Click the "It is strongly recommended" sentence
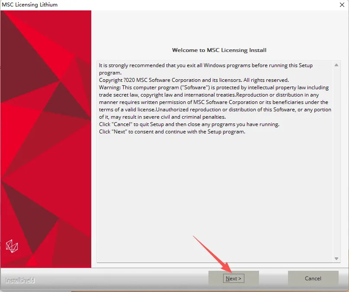Image resolution: width=349 pixels, height=292 pixels. 206,69
